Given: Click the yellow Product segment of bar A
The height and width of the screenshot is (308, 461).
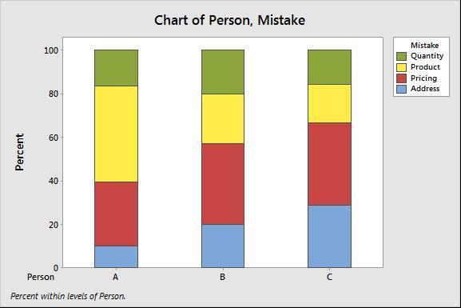Looking at the screenshot, I should pos(116,134).
